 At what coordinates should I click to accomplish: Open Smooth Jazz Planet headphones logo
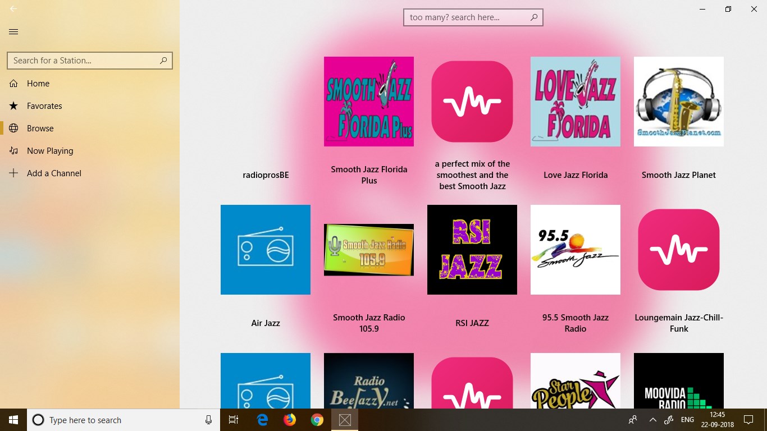679,102
